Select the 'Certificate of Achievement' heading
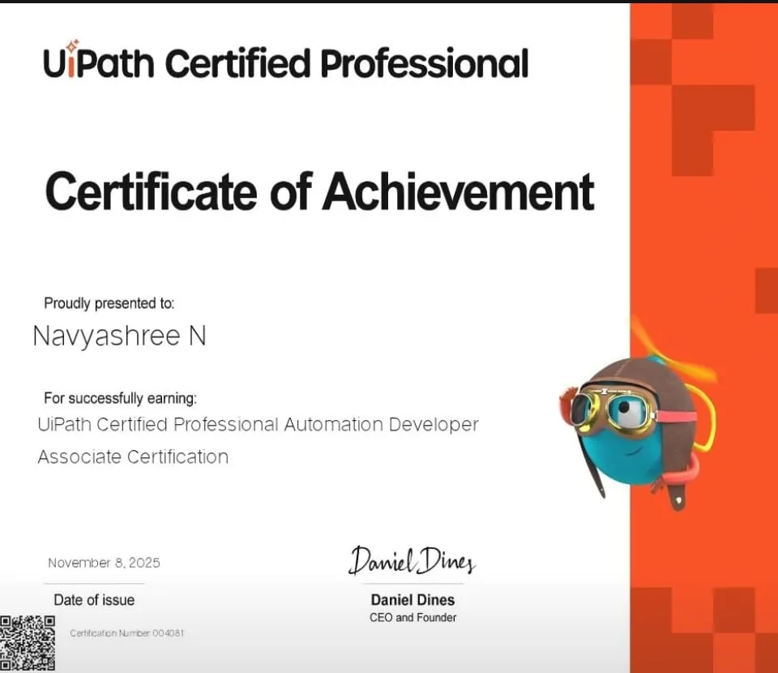The image size is (778, 673). [x=319, y=191]
